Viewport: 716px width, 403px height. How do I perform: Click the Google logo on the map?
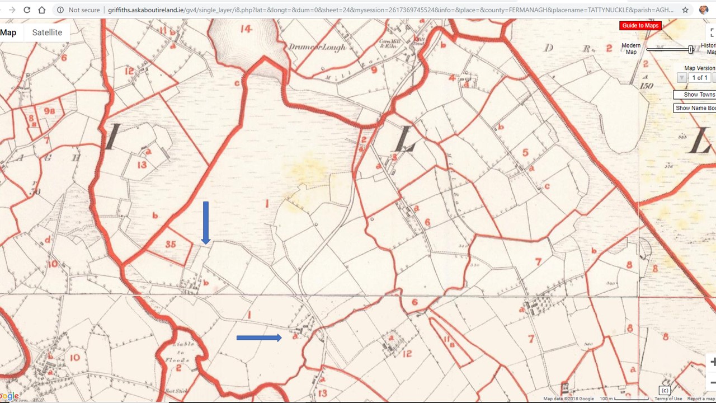(x=8, y=397)
